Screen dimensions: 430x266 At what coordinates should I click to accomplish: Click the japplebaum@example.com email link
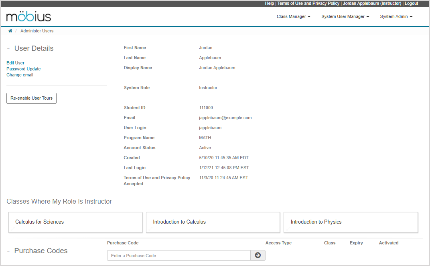(225, 118)
